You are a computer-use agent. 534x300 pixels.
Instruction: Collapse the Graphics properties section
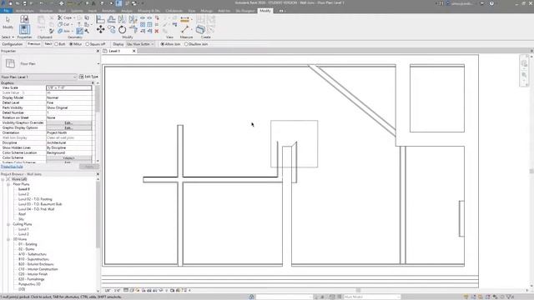click(93, 83)
